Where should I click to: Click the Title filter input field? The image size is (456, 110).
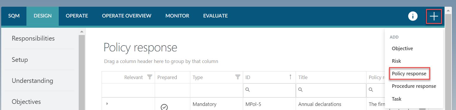(331, 90)
